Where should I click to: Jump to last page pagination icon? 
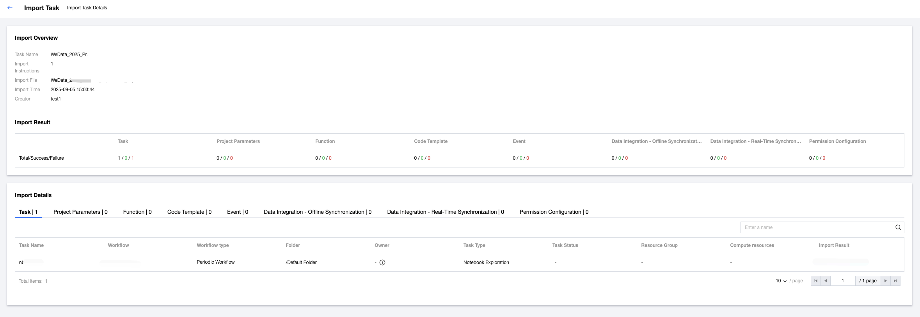point(895,281)
